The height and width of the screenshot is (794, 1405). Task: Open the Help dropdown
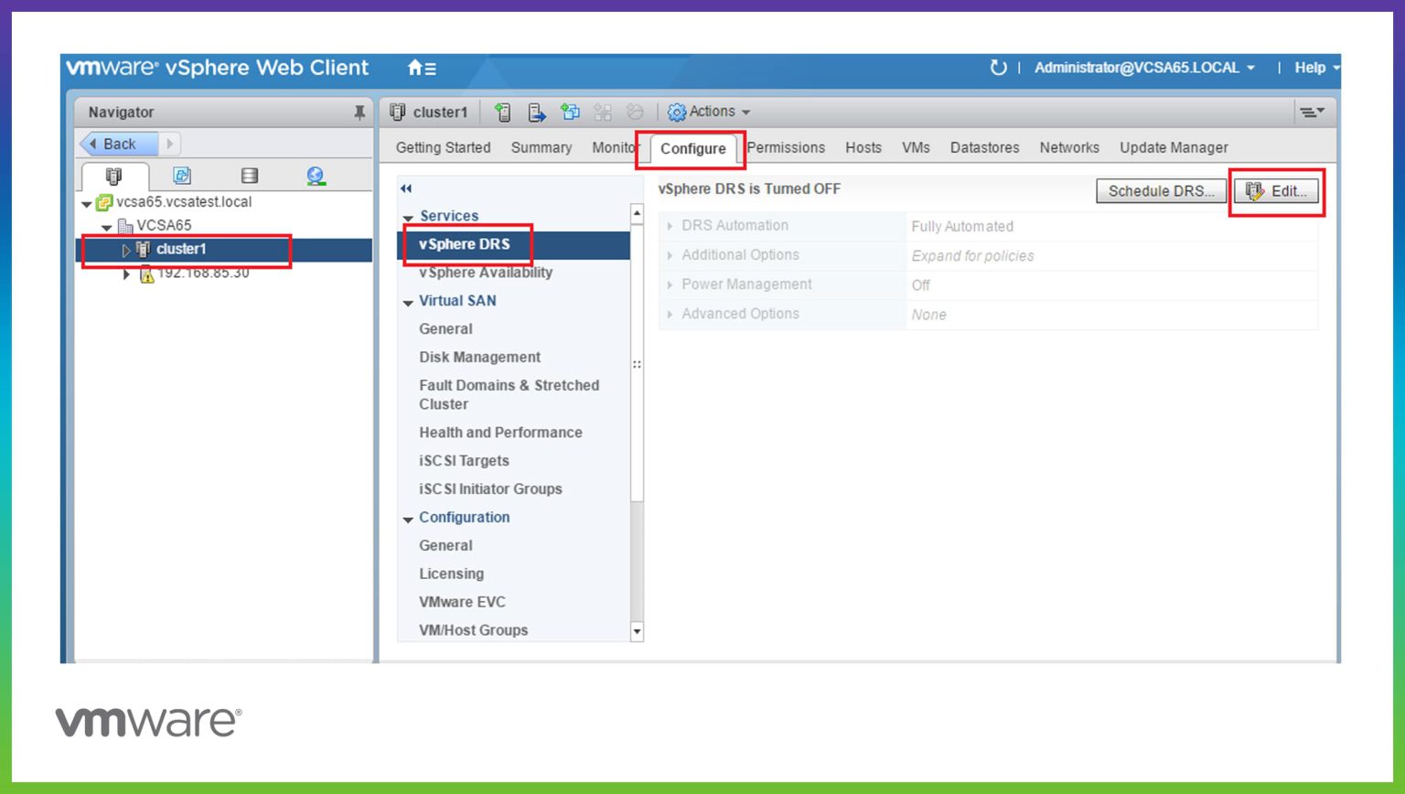point(1316,68)
